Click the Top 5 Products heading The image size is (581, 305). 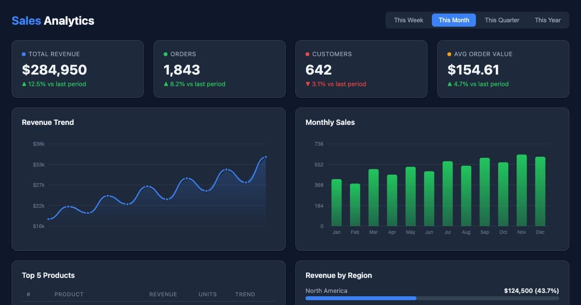pyautogui.click(x=48, y=275)
